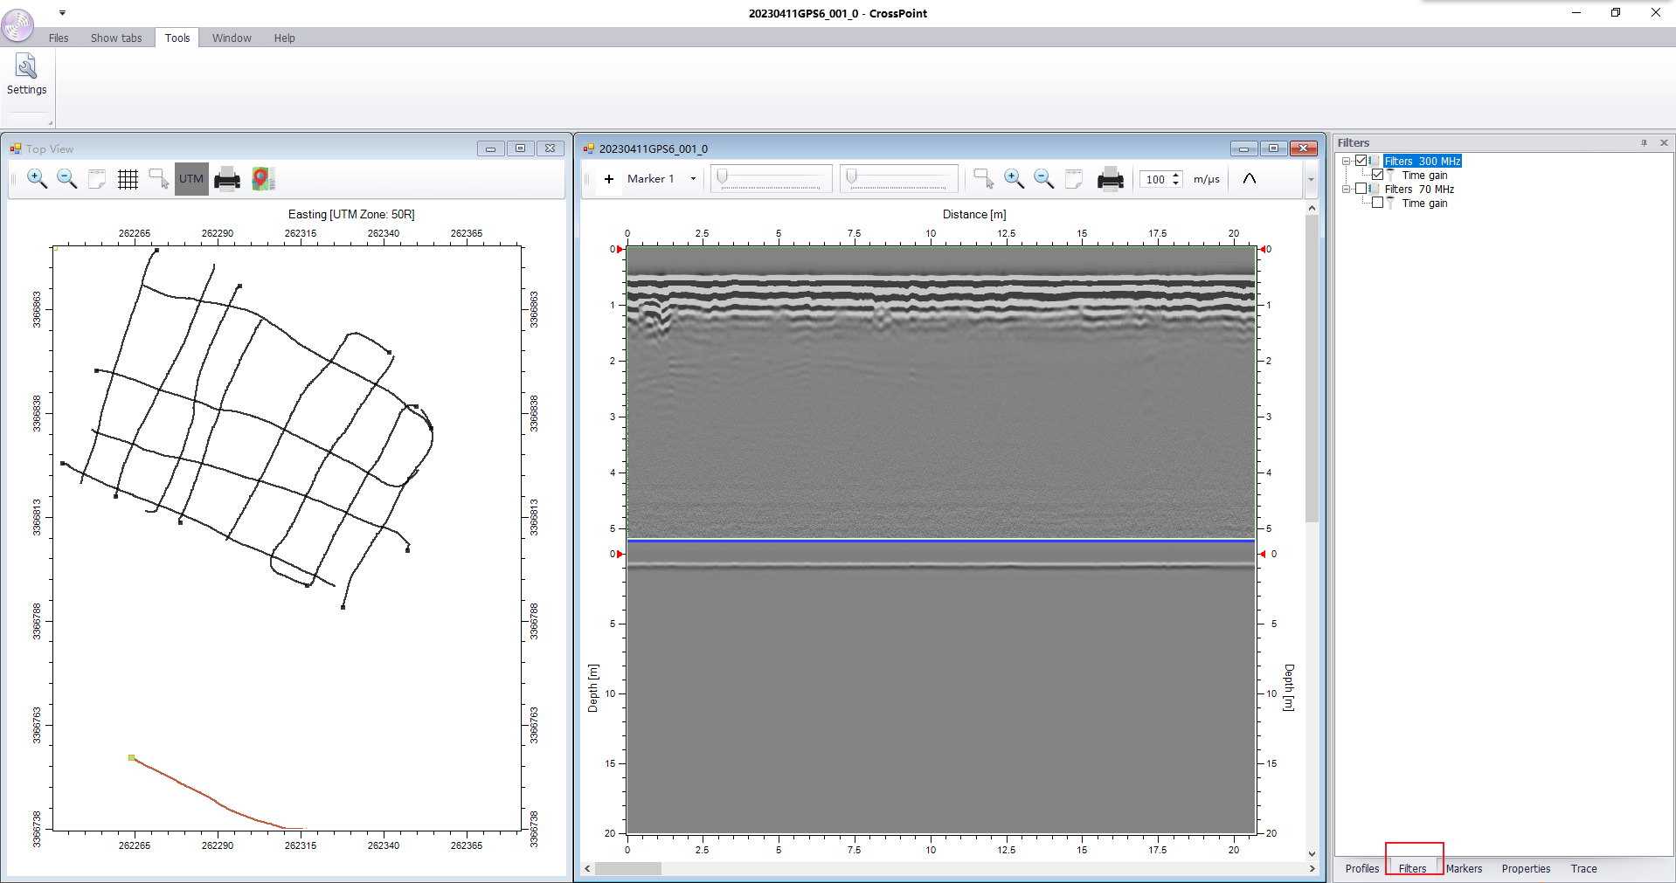The image size is (1676, 883).
Task: Zoom in on the radargram profile
Action: point(1015,179)
